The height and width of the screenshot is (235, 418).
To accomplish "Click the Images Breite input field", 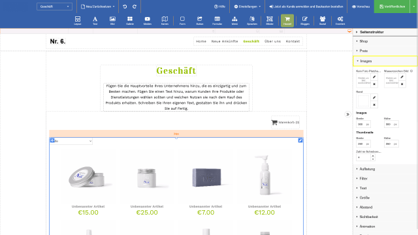I will [x=363, y=124].
